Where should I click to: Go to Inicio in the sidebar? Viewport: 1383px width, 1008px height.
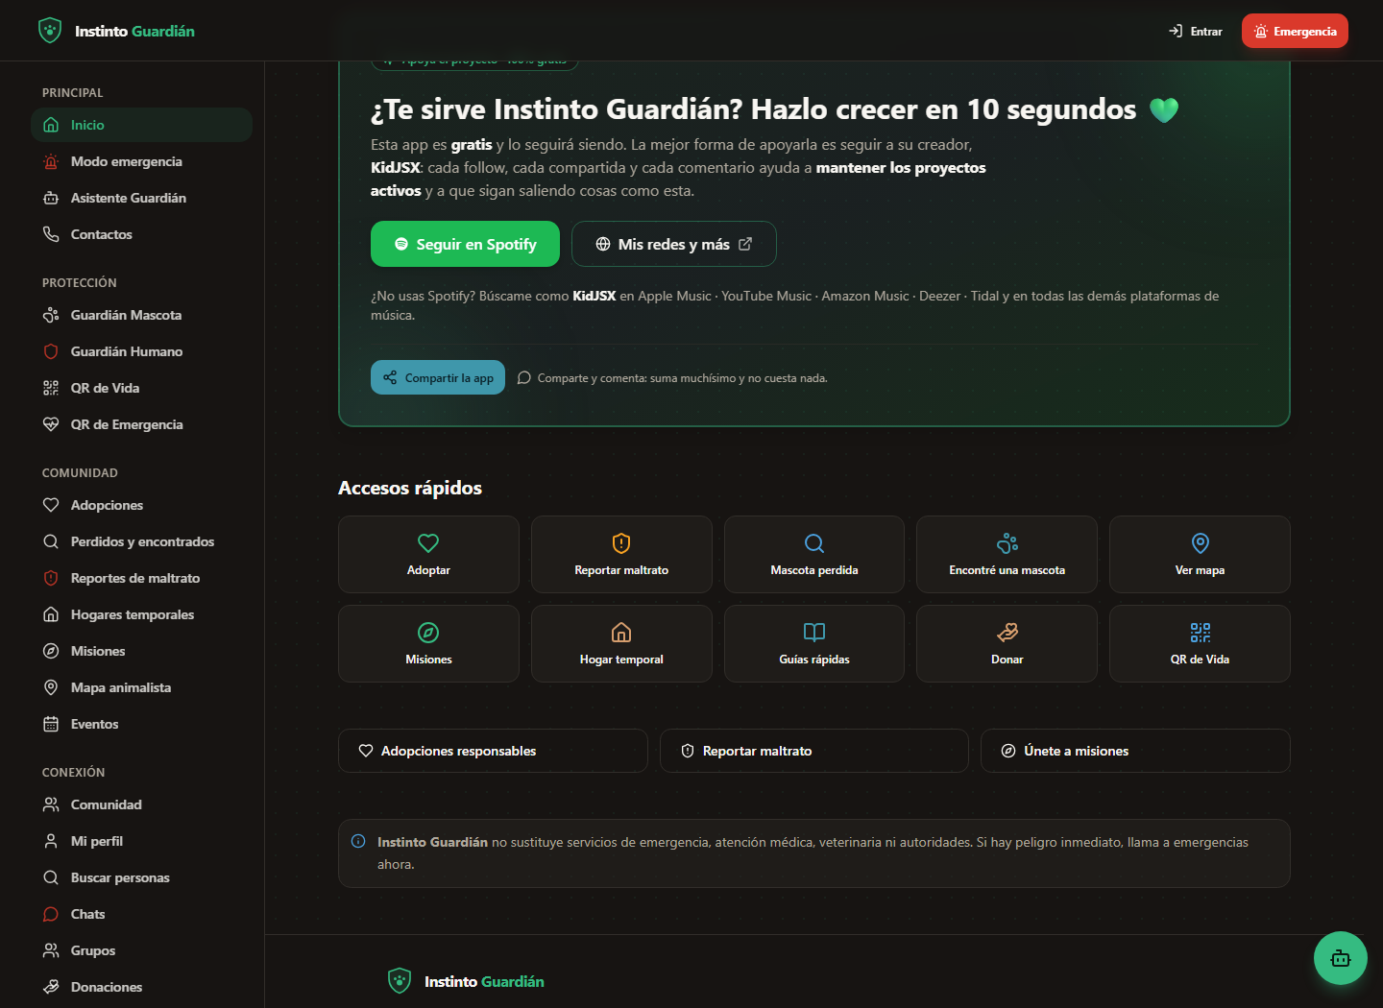pos(141,125)
